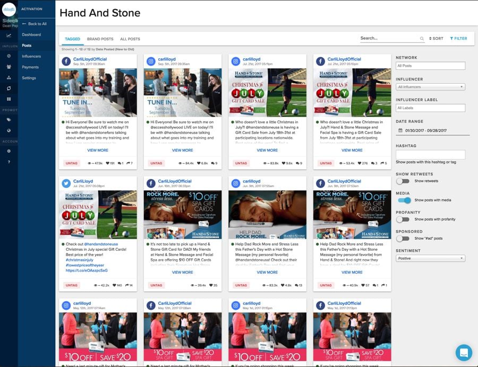Open Help Dad Rock More image, Jun. 9th 07:55am
This screenshot has height=367, width=478.
[267, 215]
